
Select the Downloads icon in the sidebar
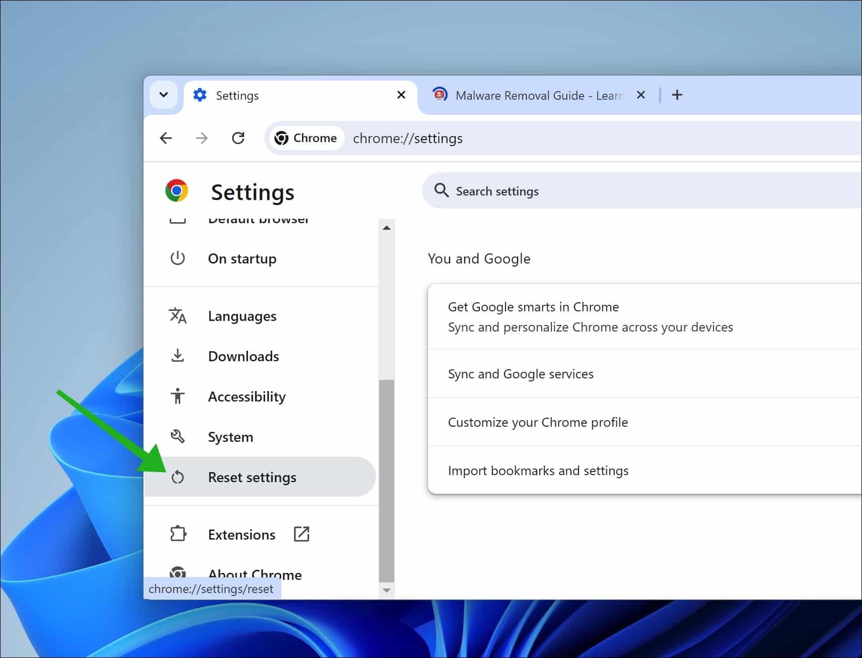point(178,356)
